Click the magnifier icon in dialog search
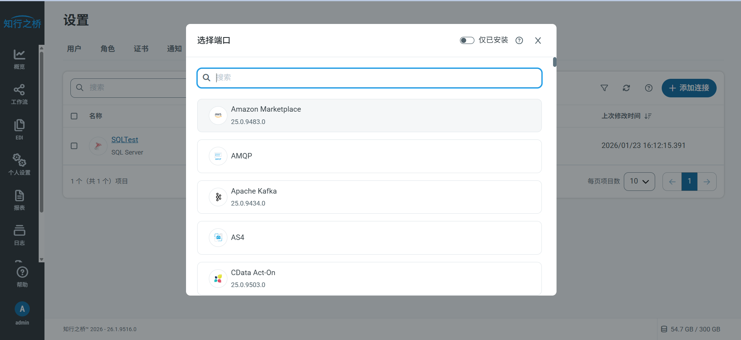This screenshot has height=340, width=741. [x=207, y=78]
